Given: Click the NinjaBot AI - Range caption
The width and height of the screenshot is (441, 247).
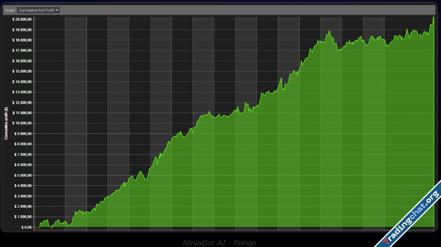Looking at the screenshot, I should point(220,243).
